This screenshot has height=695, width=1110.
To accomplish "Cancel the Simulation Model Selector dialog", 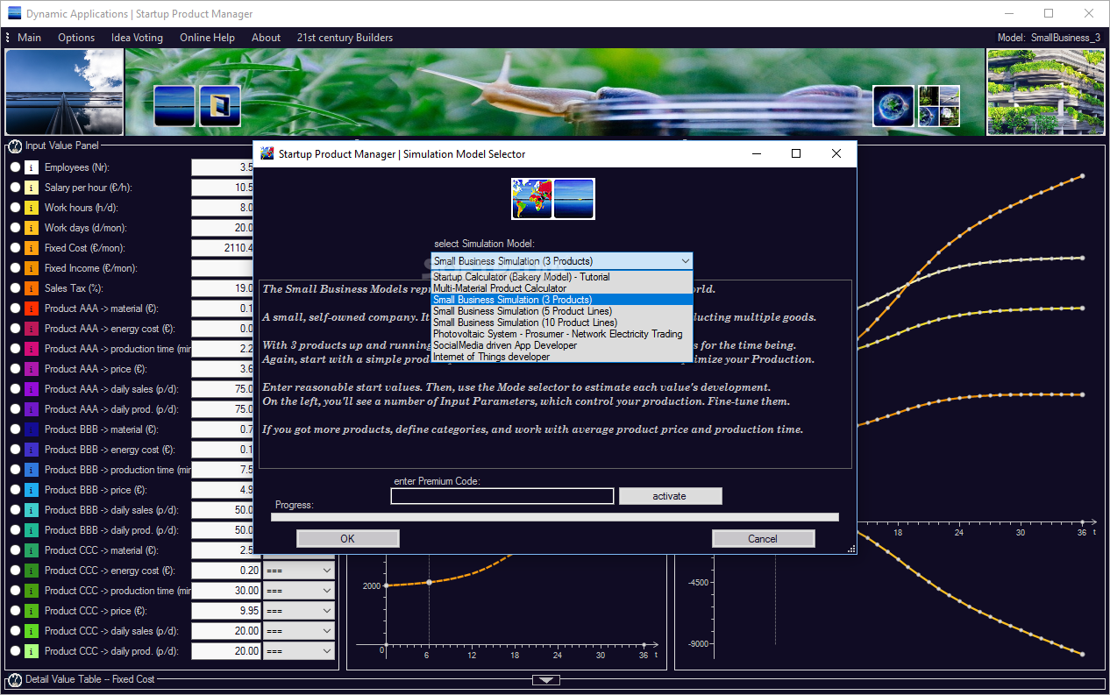I will (x=763, y=538).
